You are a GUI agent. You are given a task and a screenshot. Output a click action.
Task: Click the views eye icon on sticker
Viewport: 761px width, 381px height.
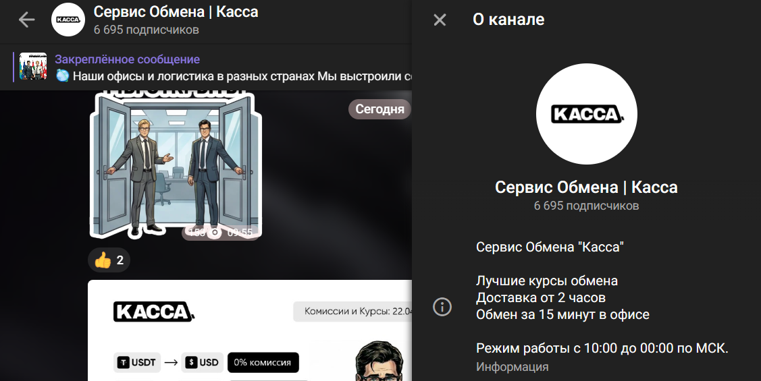click(215, 233)
